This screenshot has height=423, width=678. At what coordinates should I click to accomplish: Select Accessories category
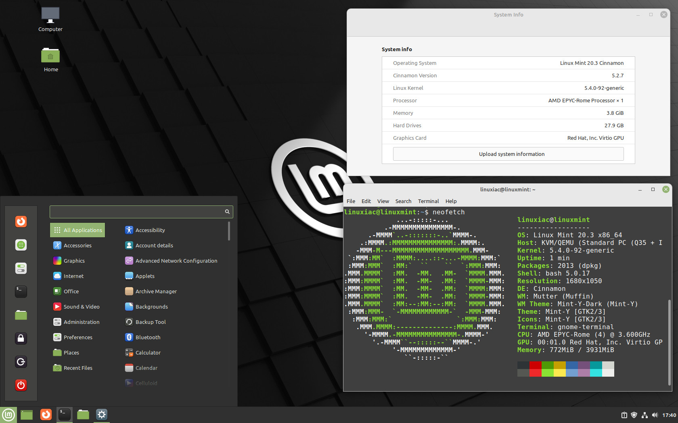pos(73,245)
